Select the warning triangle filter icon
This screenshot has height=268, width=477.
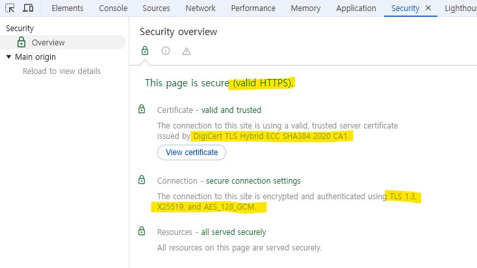point(187,51)
